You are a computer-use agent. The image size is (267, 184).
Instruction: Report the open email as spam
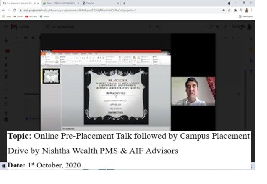[33, 38]
